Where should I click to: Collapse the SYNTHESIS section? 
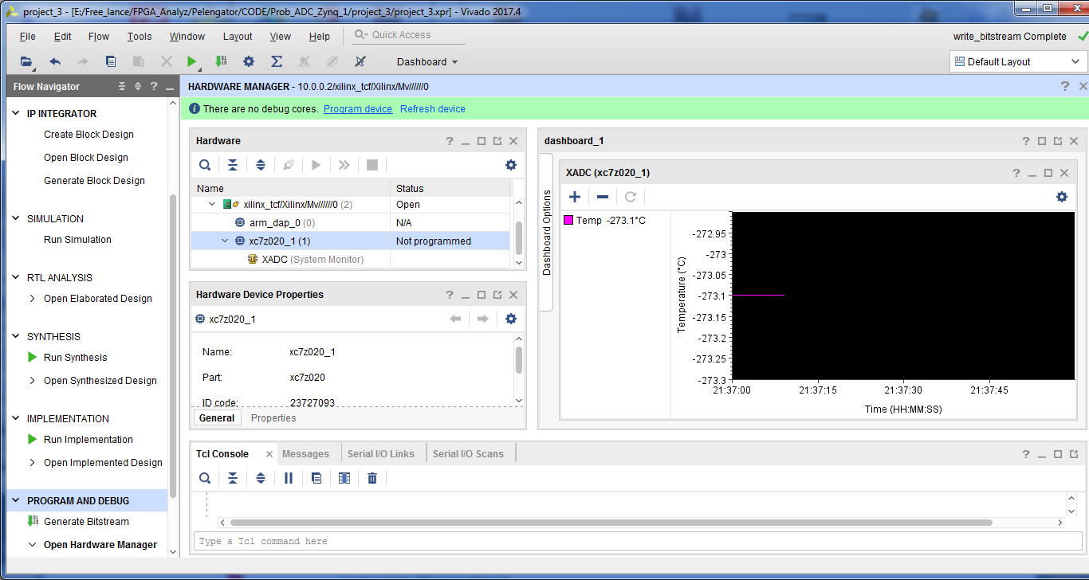coord(16,336)
